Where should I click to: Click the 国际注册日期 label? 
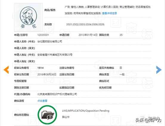21,88
